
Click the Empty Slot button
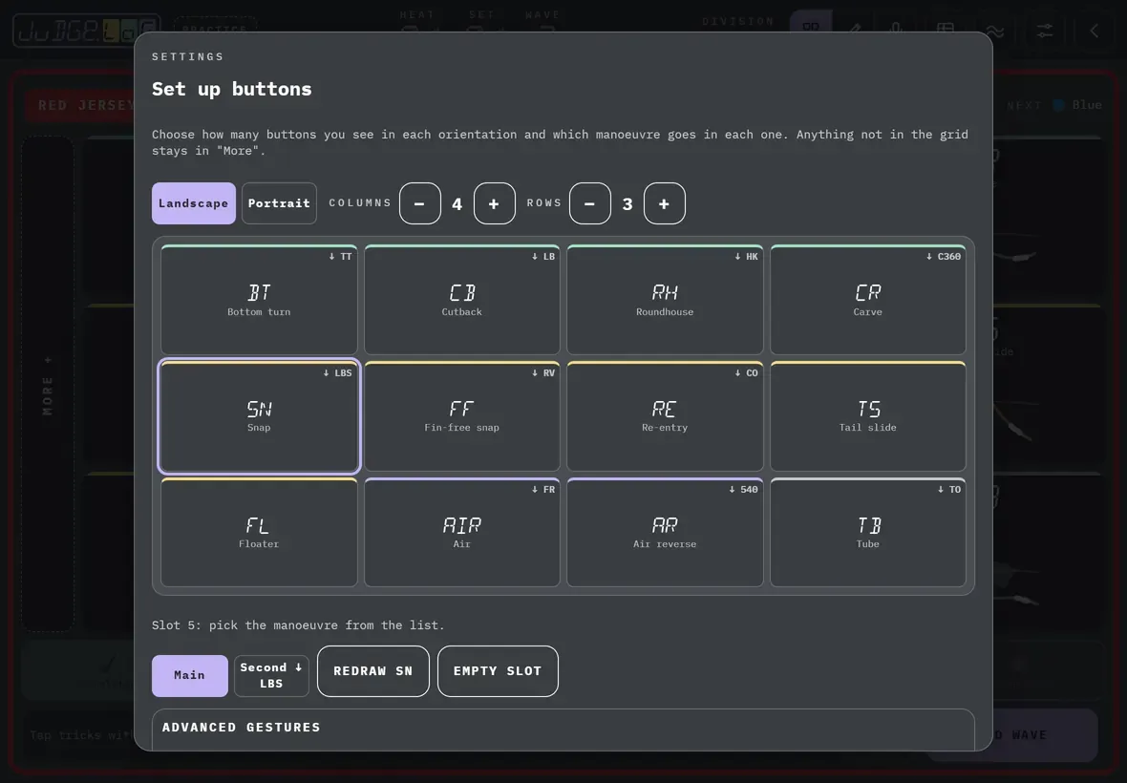point(498,671)
